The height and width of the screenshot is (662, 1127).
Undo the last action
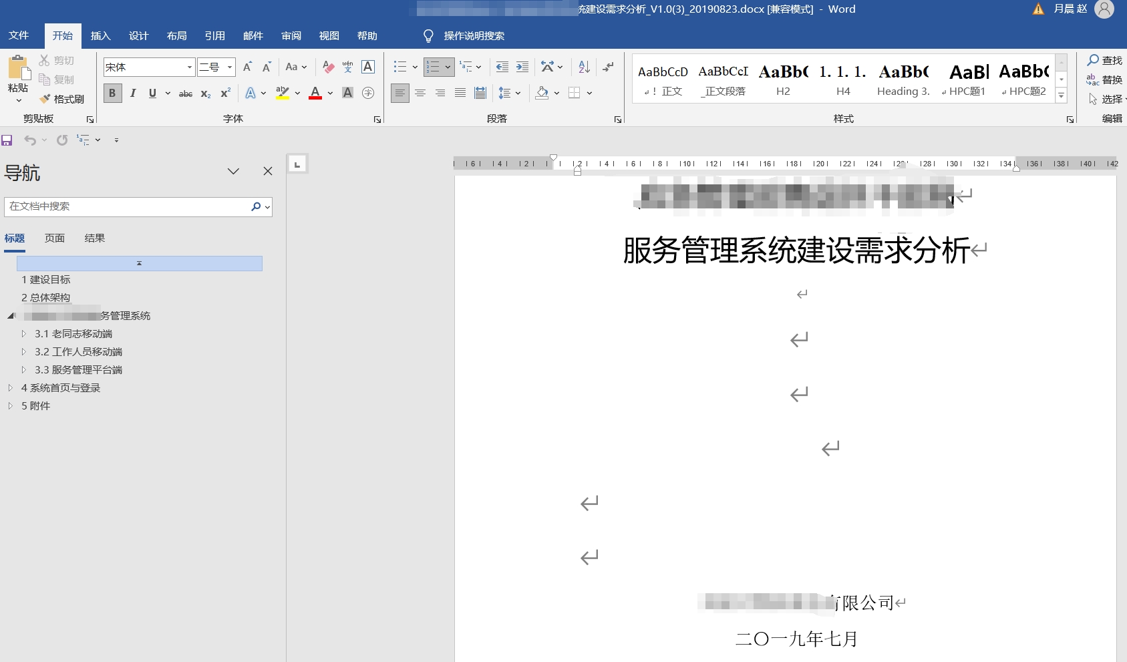click(30, 140)
